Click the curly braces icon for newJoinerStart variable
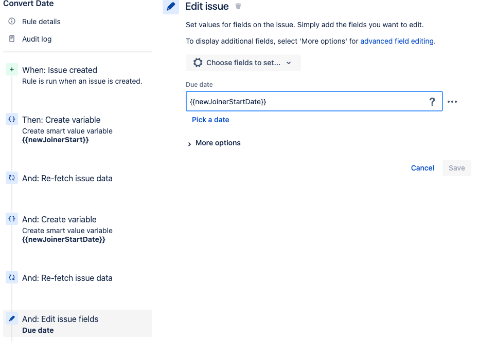The height and width of the screenshot is (342, 479). pyautogui.click(x=12, y=120)
